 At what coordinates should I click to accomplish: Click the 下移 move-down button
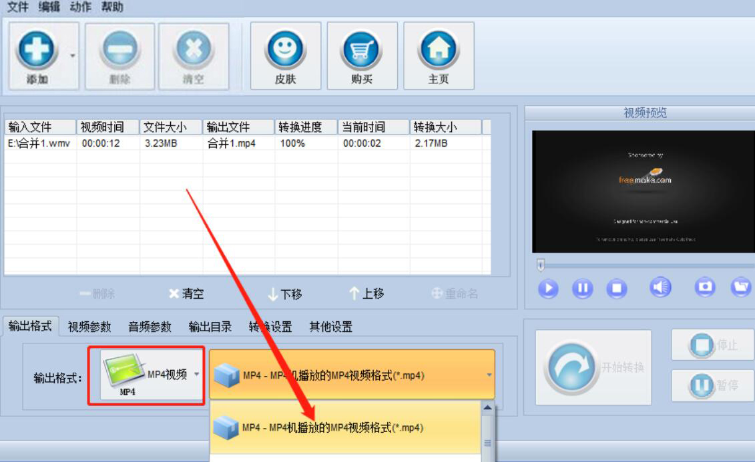click(x=285, y=294)
